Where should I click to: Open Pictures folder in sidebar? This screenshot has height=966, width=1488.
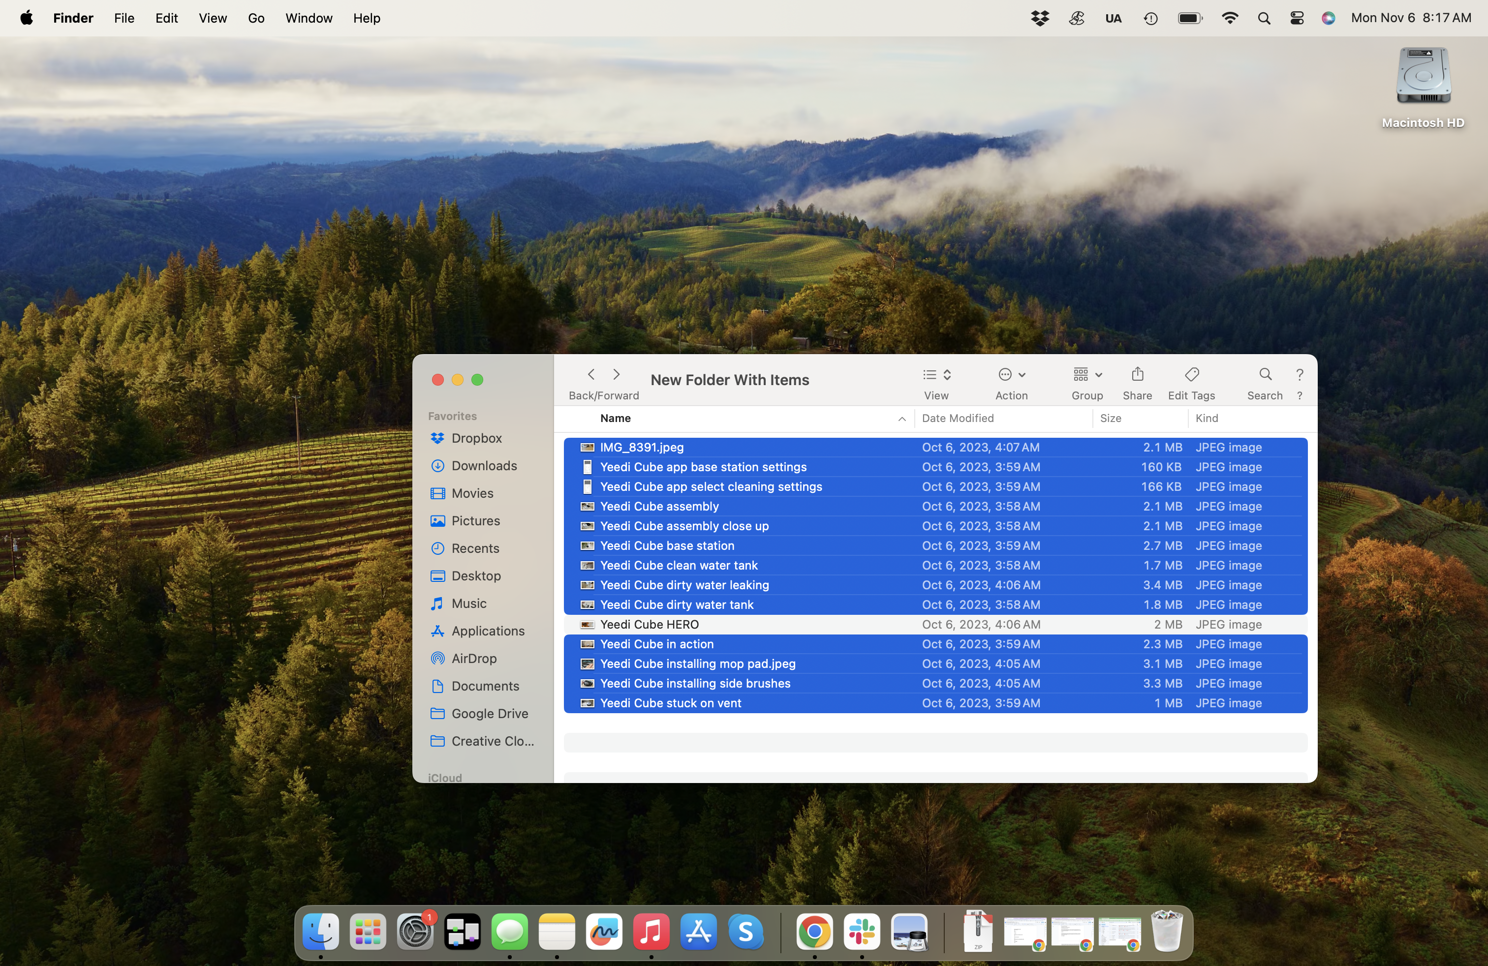(x=475, y=520)
